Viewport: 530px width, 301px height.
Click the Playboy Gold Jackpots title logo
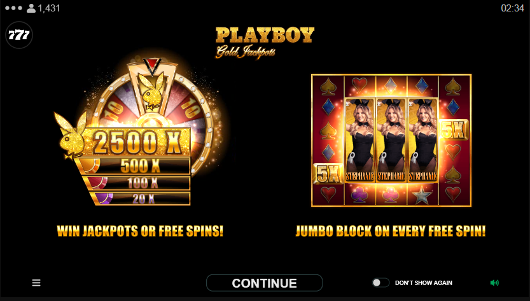pos(265,42)
